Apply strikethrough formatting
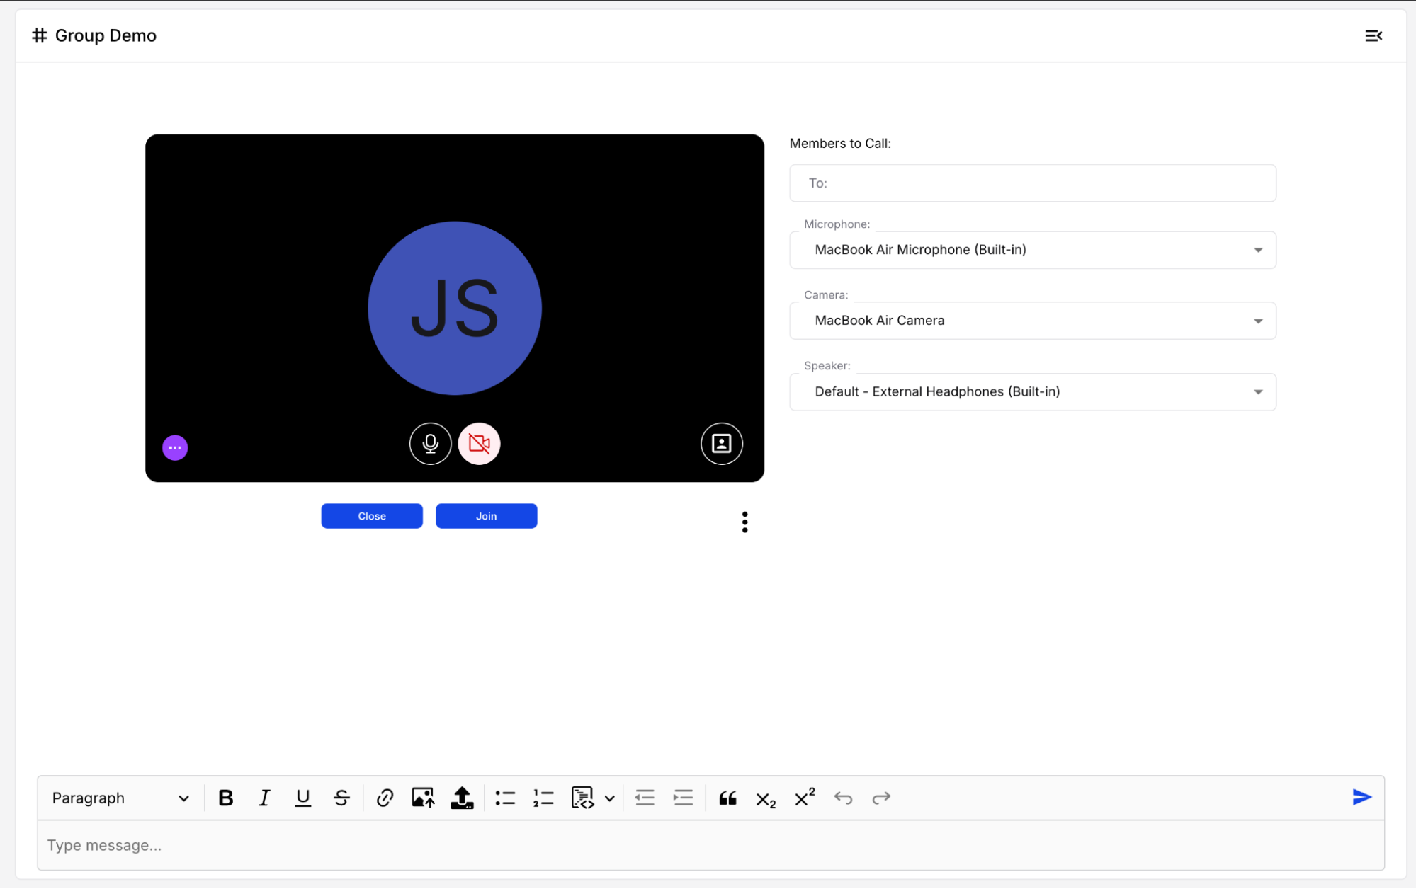The height and width of the screenshot is (889, 1416). pos(341,798)
